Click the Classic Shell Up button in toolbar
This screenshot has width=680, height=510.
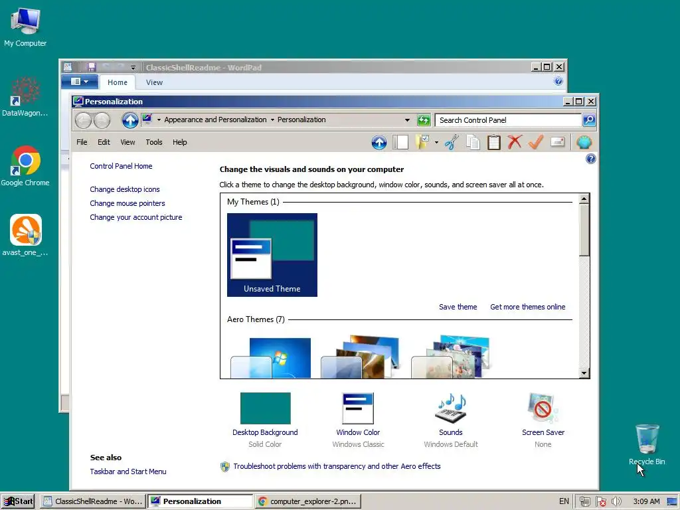click(x=379, y=142)
